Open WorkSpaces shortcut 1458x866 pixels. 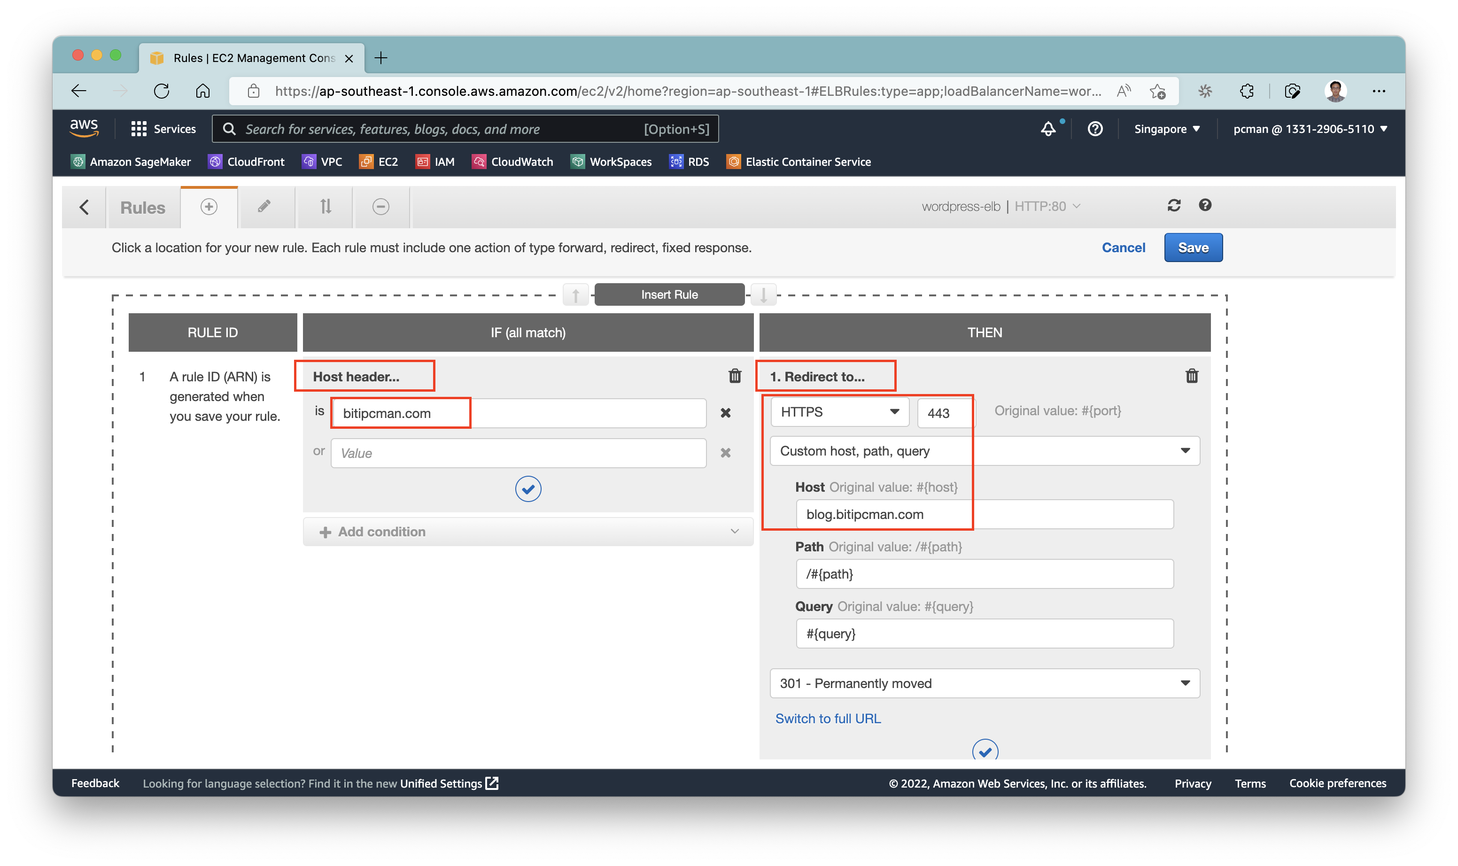point(611,162)
